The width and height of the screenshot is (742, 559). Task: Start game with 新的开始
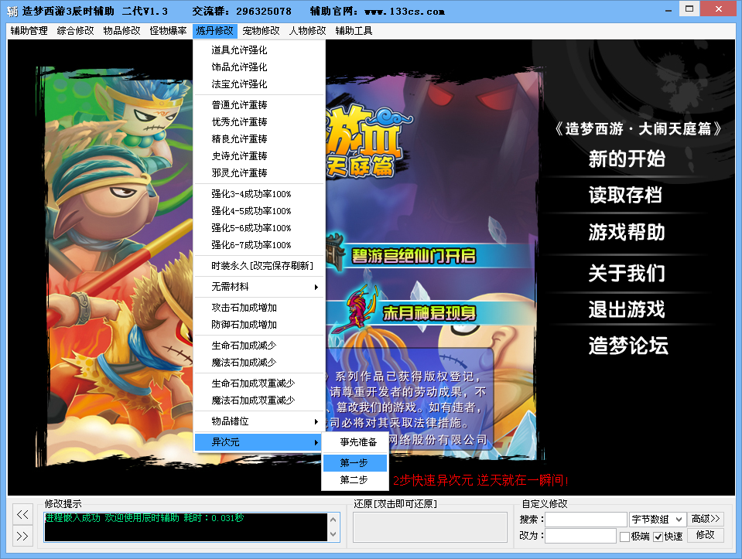[x=627, y=159]
